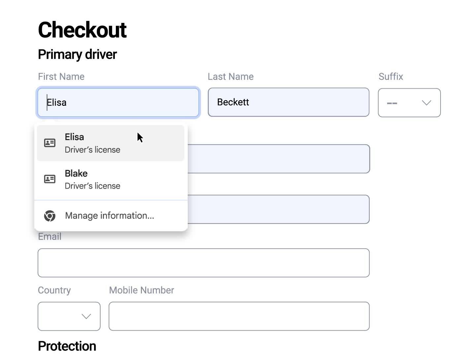Click the Suffix dropdown chevron arrow
462x356 pixels.
pyautogui.click(x=426, y=103)
